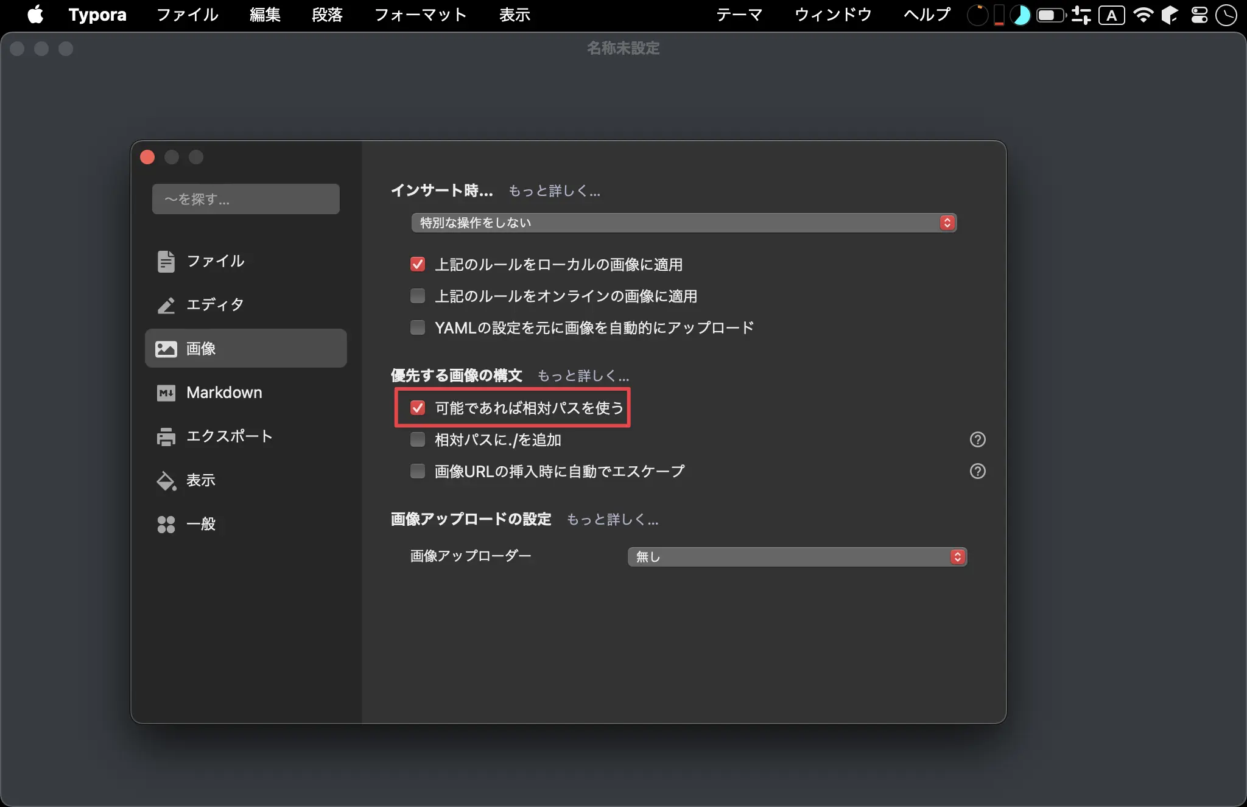Select the 一般 preferences tab
1247x807 pixels.
(x=246, y=524)
